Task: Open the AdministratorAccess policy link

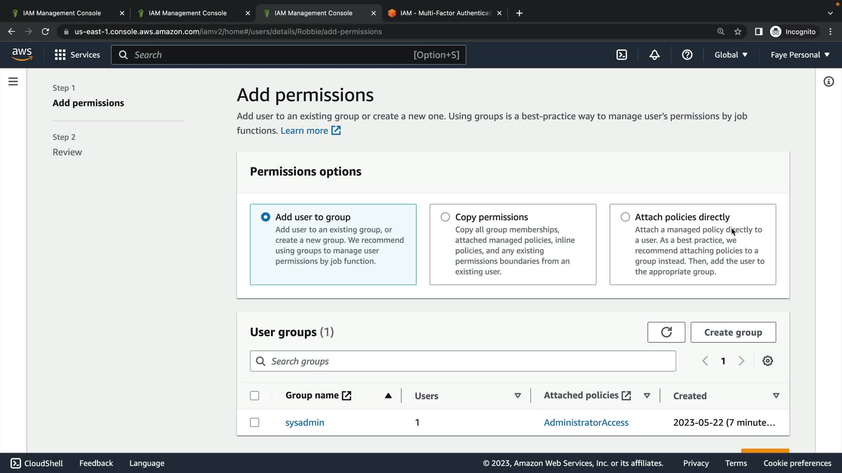Action: (586, 423)
